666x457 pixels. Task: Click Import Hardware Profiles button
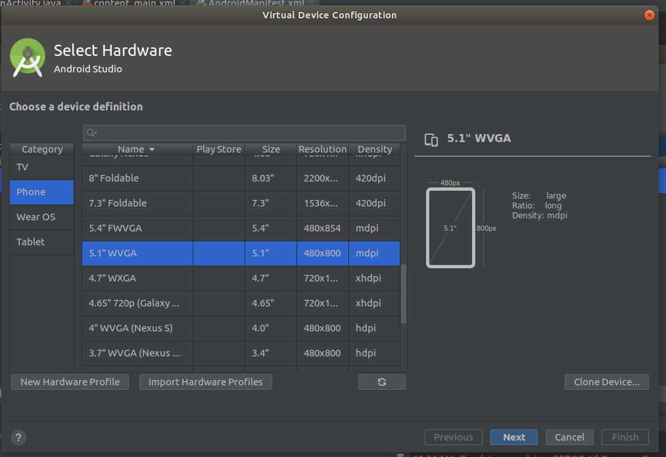(206, 382)
